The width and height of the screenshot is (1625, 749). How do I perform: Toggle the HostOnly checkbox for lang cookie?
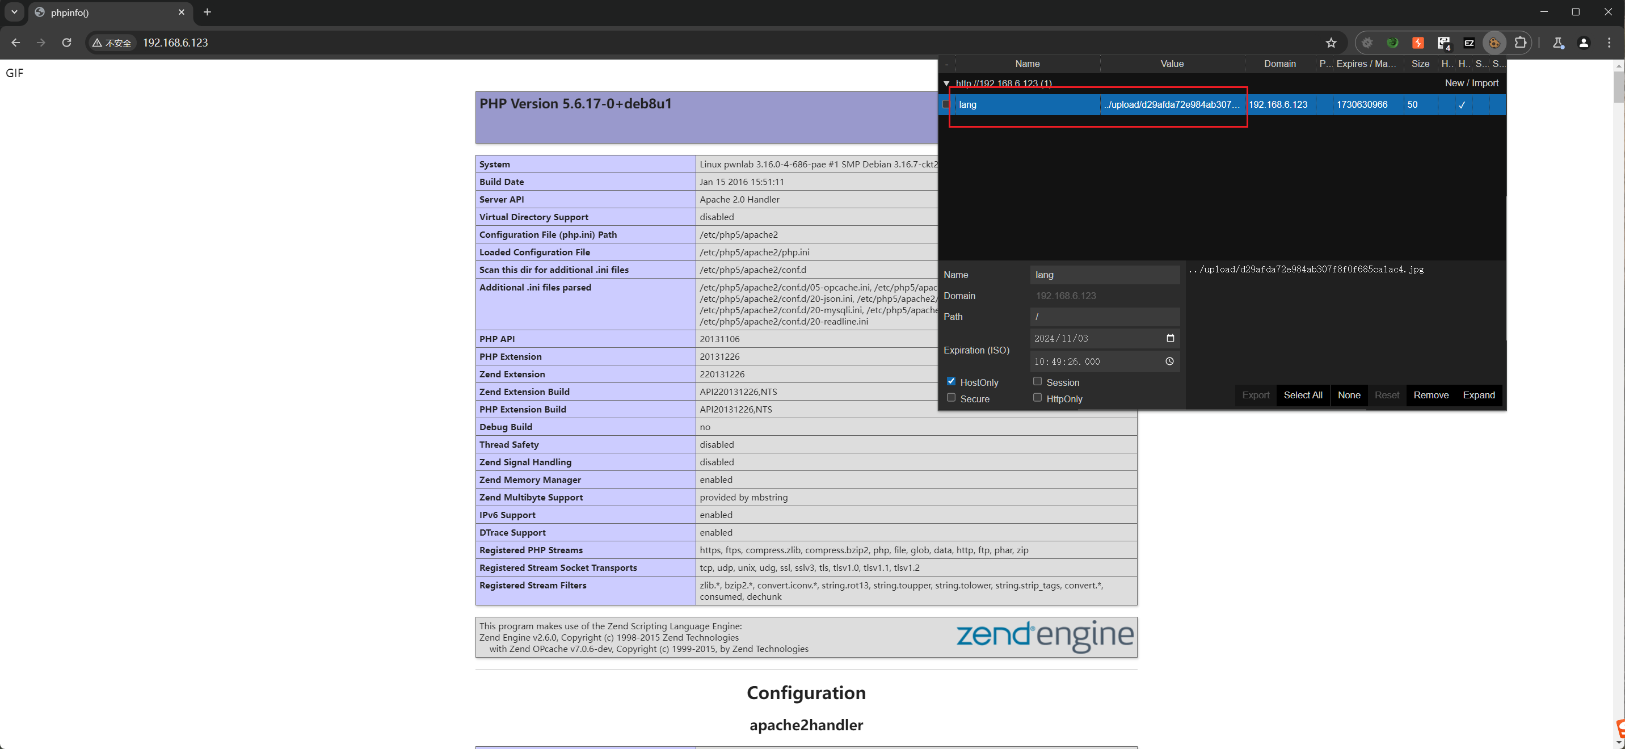[952, 381]
